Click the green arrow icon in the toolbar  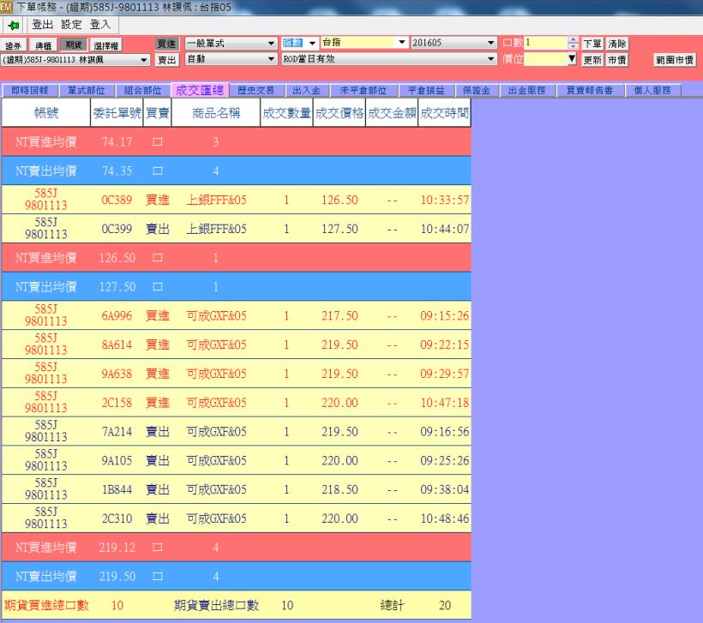(15, 25)
